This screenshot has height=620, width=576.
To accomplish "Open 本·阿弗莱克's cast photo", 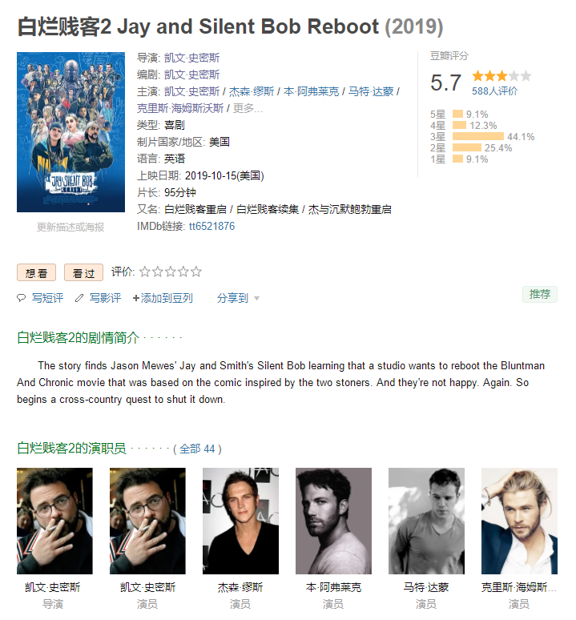I will pyautogui.click(x=333, y=521).
